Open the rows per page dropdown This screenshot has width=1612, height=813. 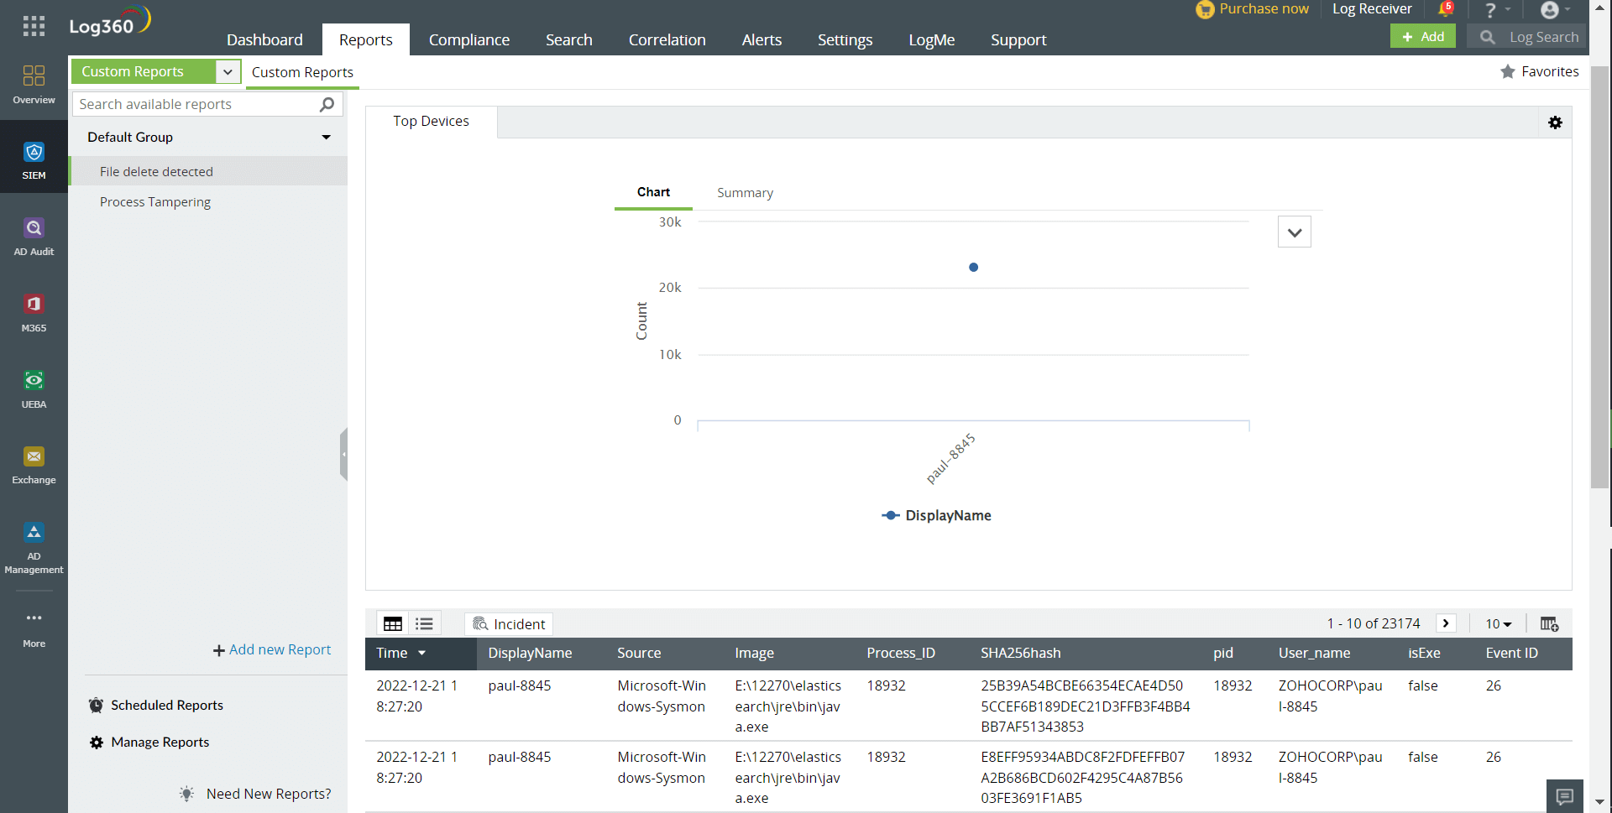pos(1498,623)
